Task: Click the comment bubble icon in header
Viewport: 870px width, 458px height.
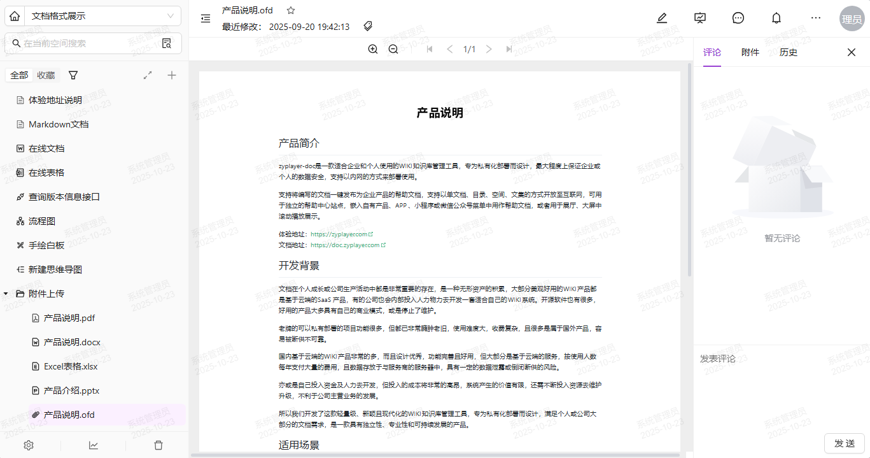Action: [x=738, y=18]
